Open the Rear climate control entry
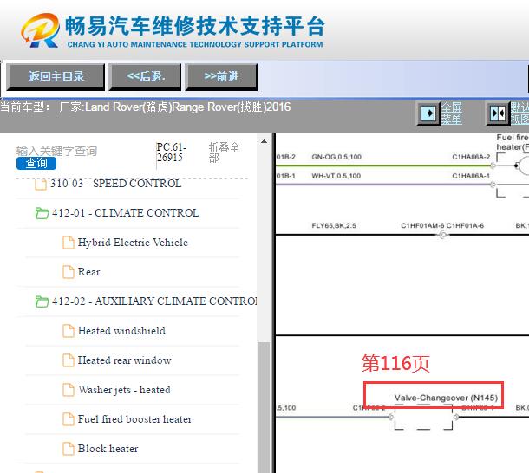 pos(88,272)
